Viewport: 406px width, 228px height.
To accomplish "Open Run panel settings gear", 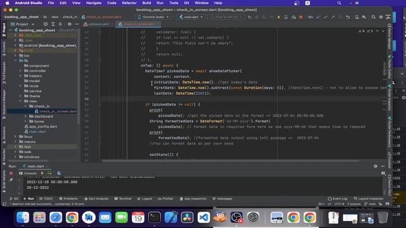I will pyautogui.click(x=376, y=166).
